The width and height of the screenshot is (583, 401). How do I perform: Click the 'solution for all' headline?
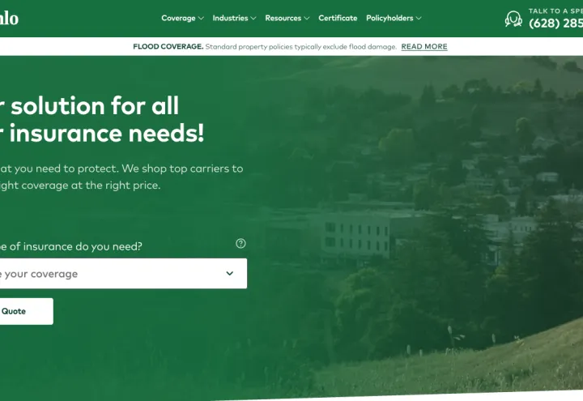pos(95,105)
